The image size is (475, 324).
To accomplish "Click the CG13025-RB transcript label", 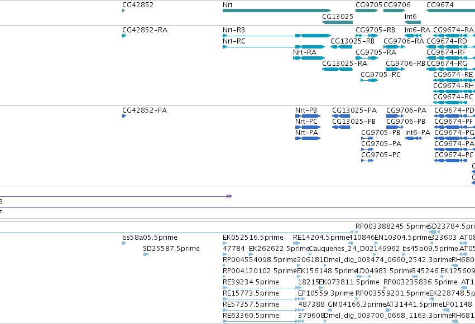I will coord(352,41).
